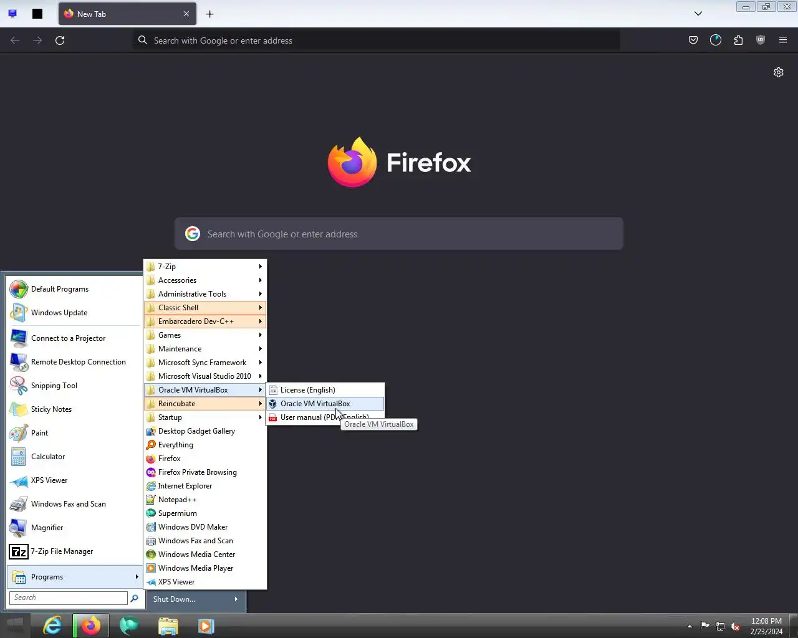Reload the current Firefox page
The width and height of the screenshot is (798, 638).
60,40
